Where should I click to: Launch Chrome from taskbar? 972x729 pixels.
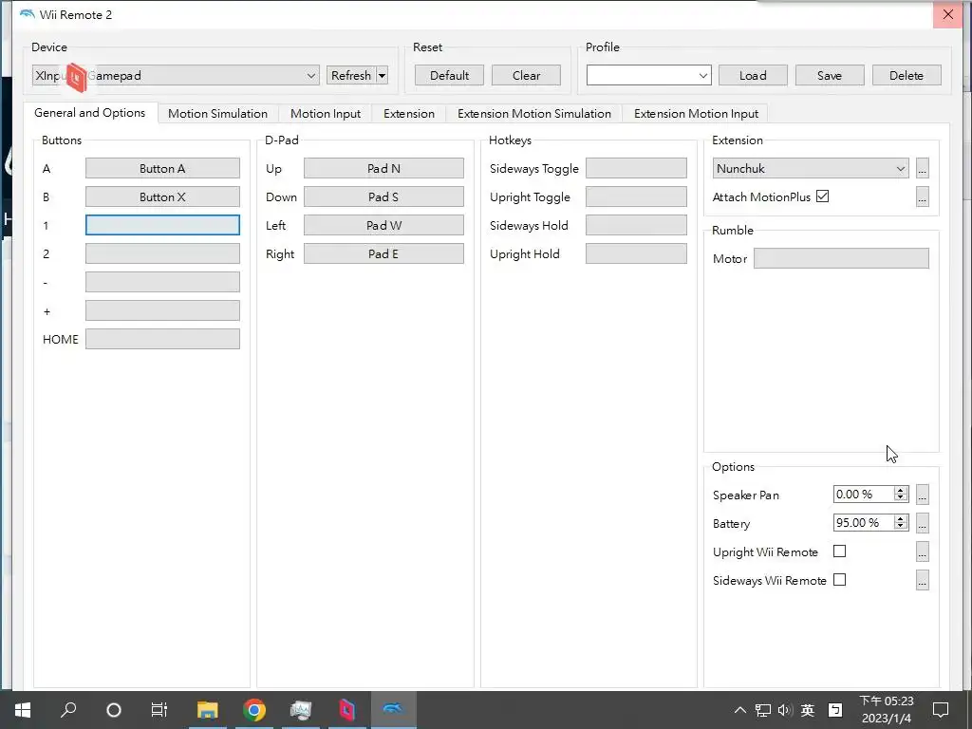[254, 710]
